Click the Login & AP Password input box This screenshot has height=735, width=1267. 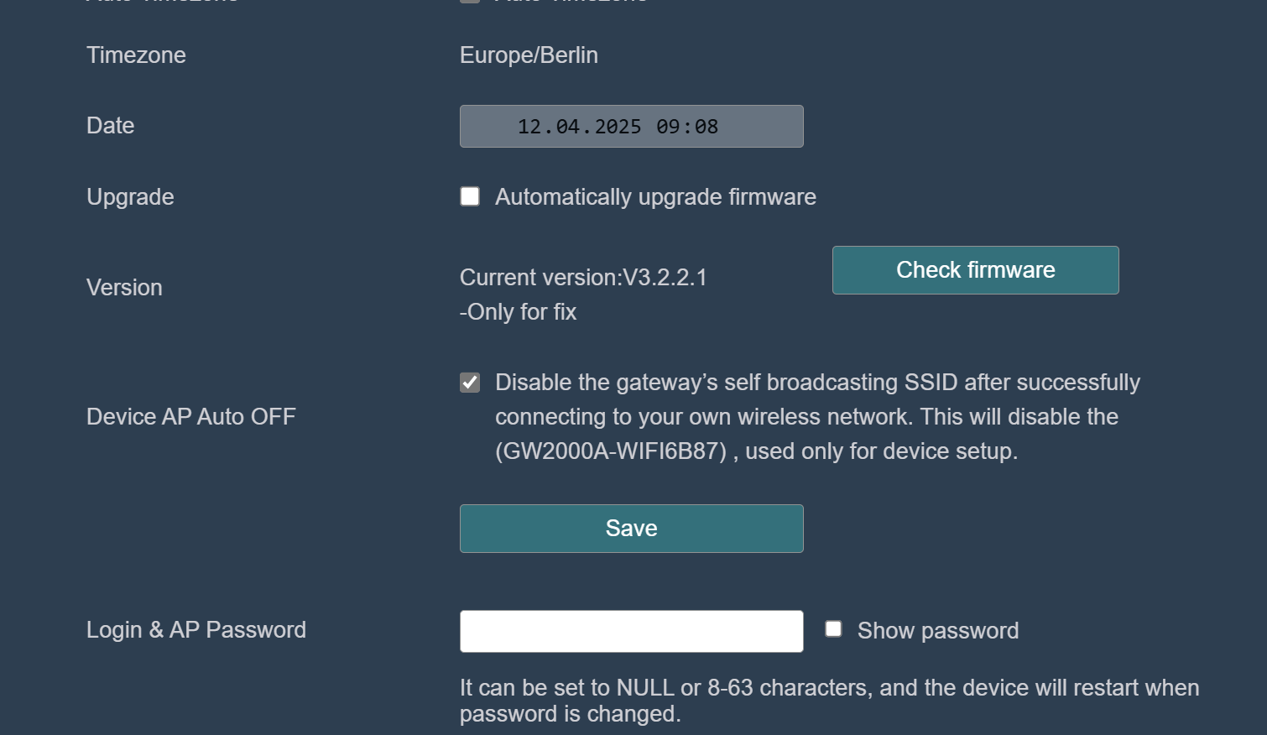[x=631, y=630]
